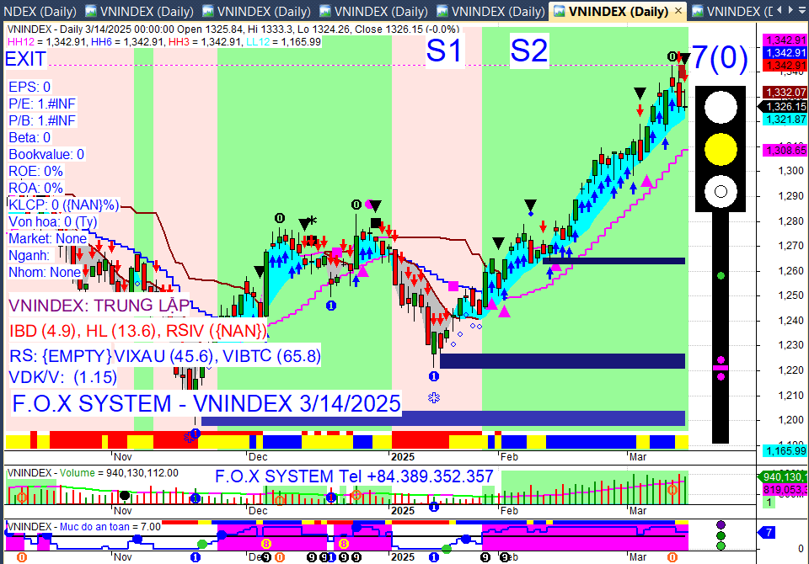Click the black square marker in late December
Image resolution: width=809 pixels, height=564 pixels.
tap(376, 223)
